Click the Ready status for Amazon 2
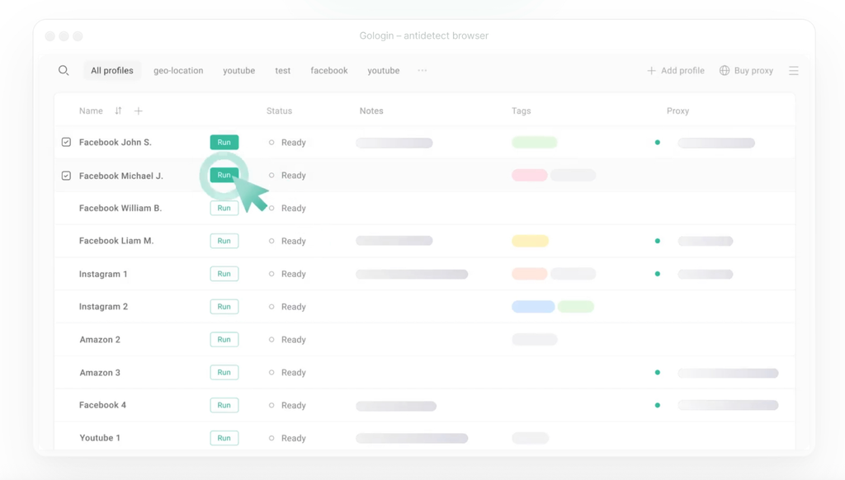The width and height of the screenshot is (845, 480). tap(287, 340)
